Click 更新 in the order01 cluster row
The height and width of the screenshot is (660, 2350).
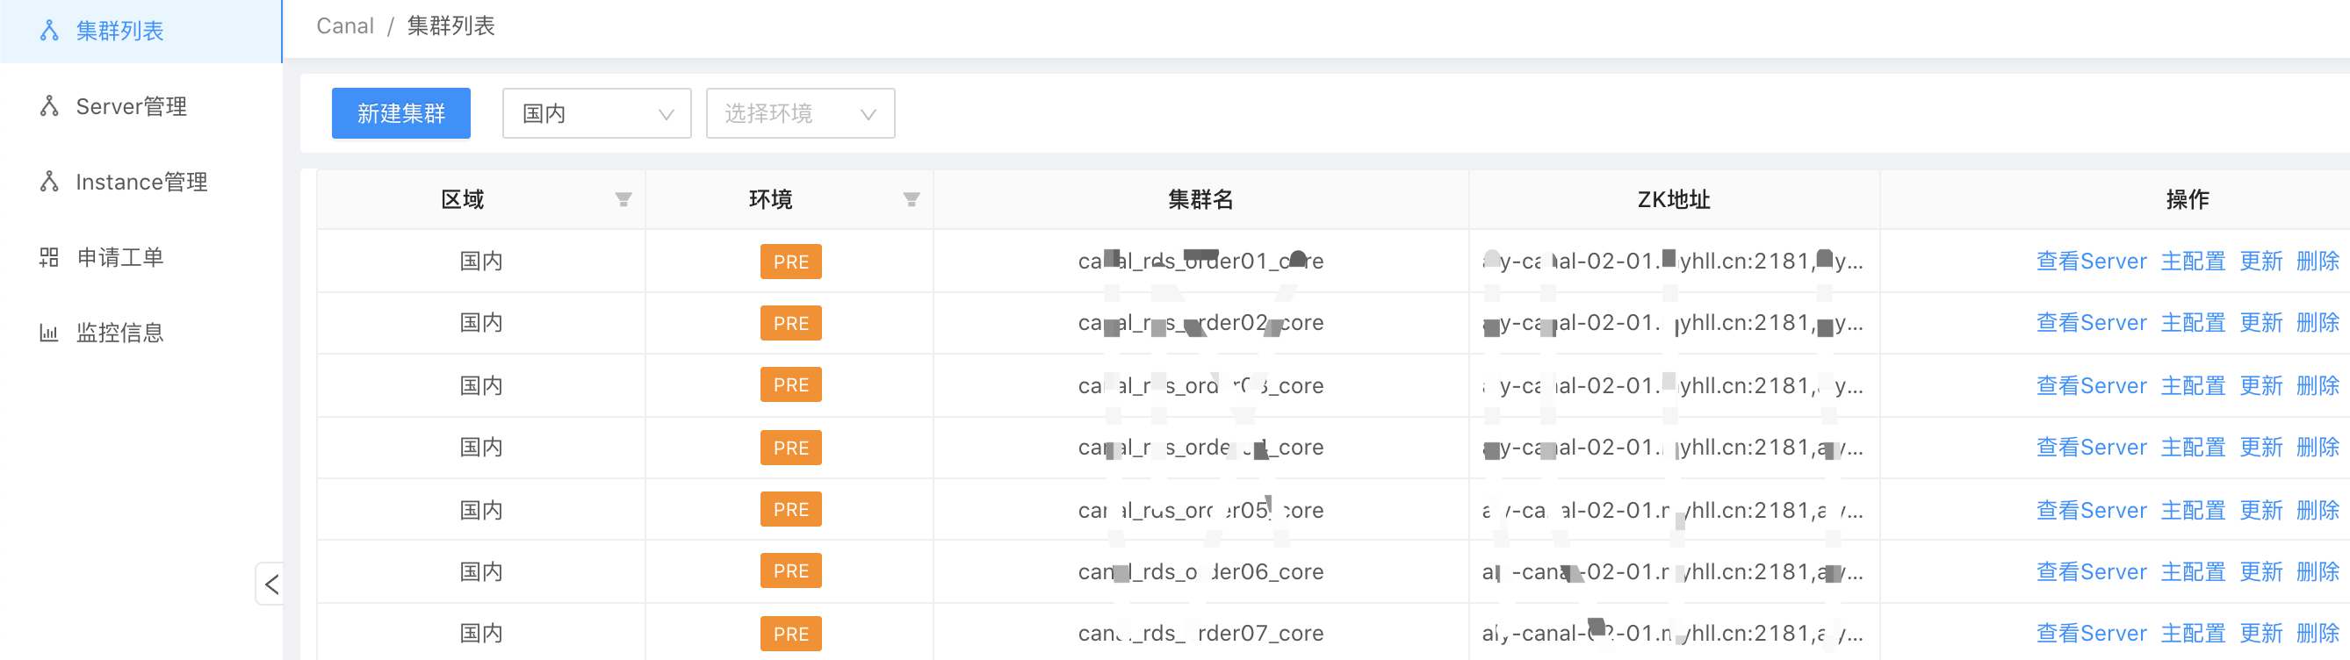(2260, 262)
